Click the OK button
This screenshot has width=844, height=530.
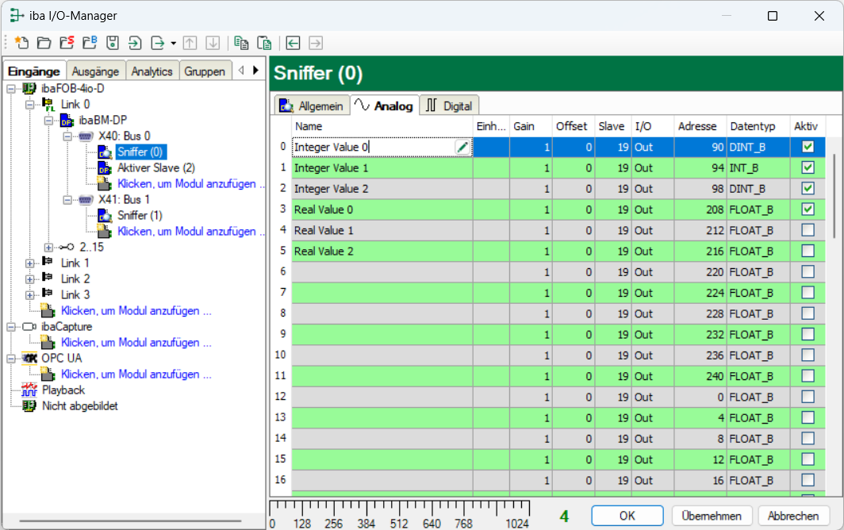point(627,516)
